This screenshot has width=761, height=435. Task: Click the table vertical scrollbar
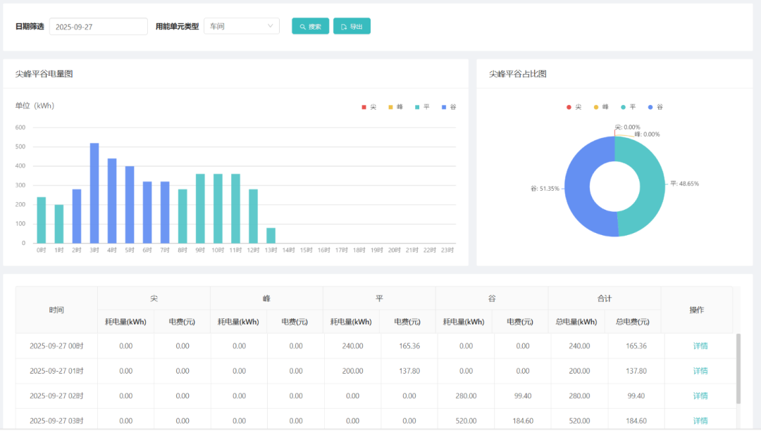pyautogui.click(x=738, y=368)
